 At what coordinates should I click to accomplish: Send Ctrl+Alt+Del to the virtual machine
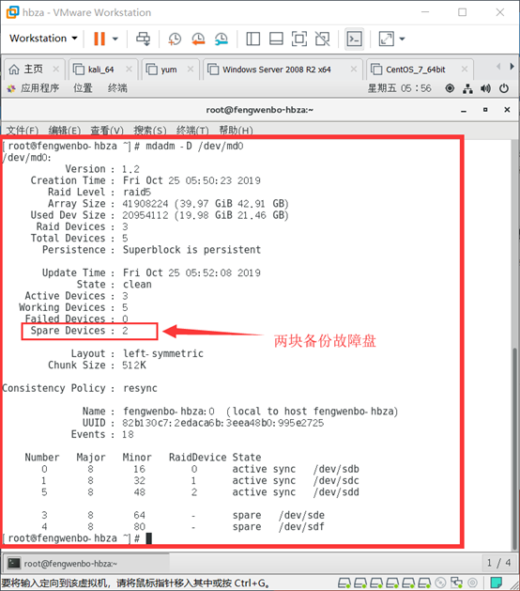tap(143, 39)
